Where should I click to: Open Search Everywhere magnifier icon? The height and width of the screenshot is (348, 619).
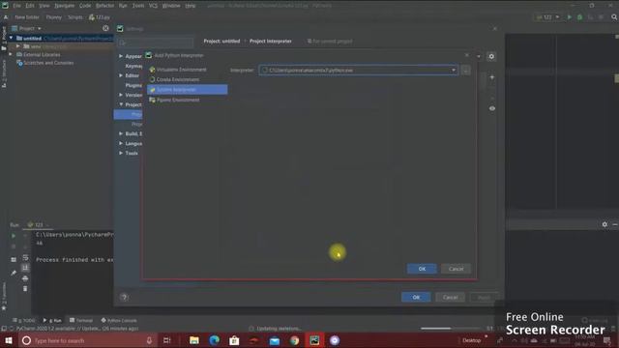614,17
